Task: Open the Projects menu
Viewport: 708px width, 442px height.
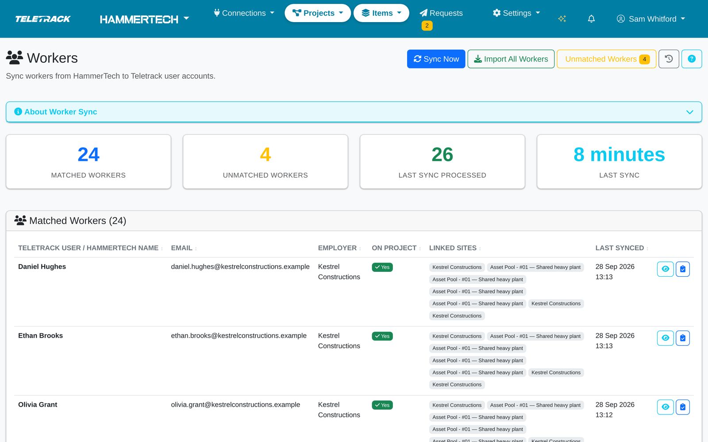Action: click(x=318, y=13)
